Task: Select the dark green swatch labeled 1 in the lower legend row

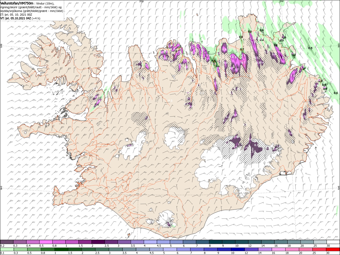Action: pyautogui.click(x=61, y=249)
